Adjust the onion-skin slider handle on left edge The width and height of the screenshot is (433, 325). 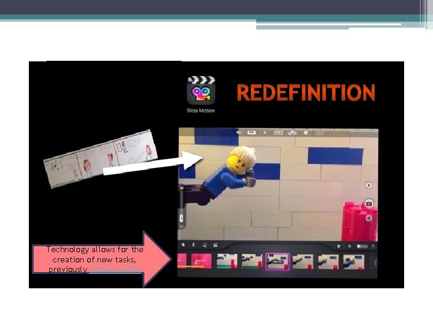[182, 218]
